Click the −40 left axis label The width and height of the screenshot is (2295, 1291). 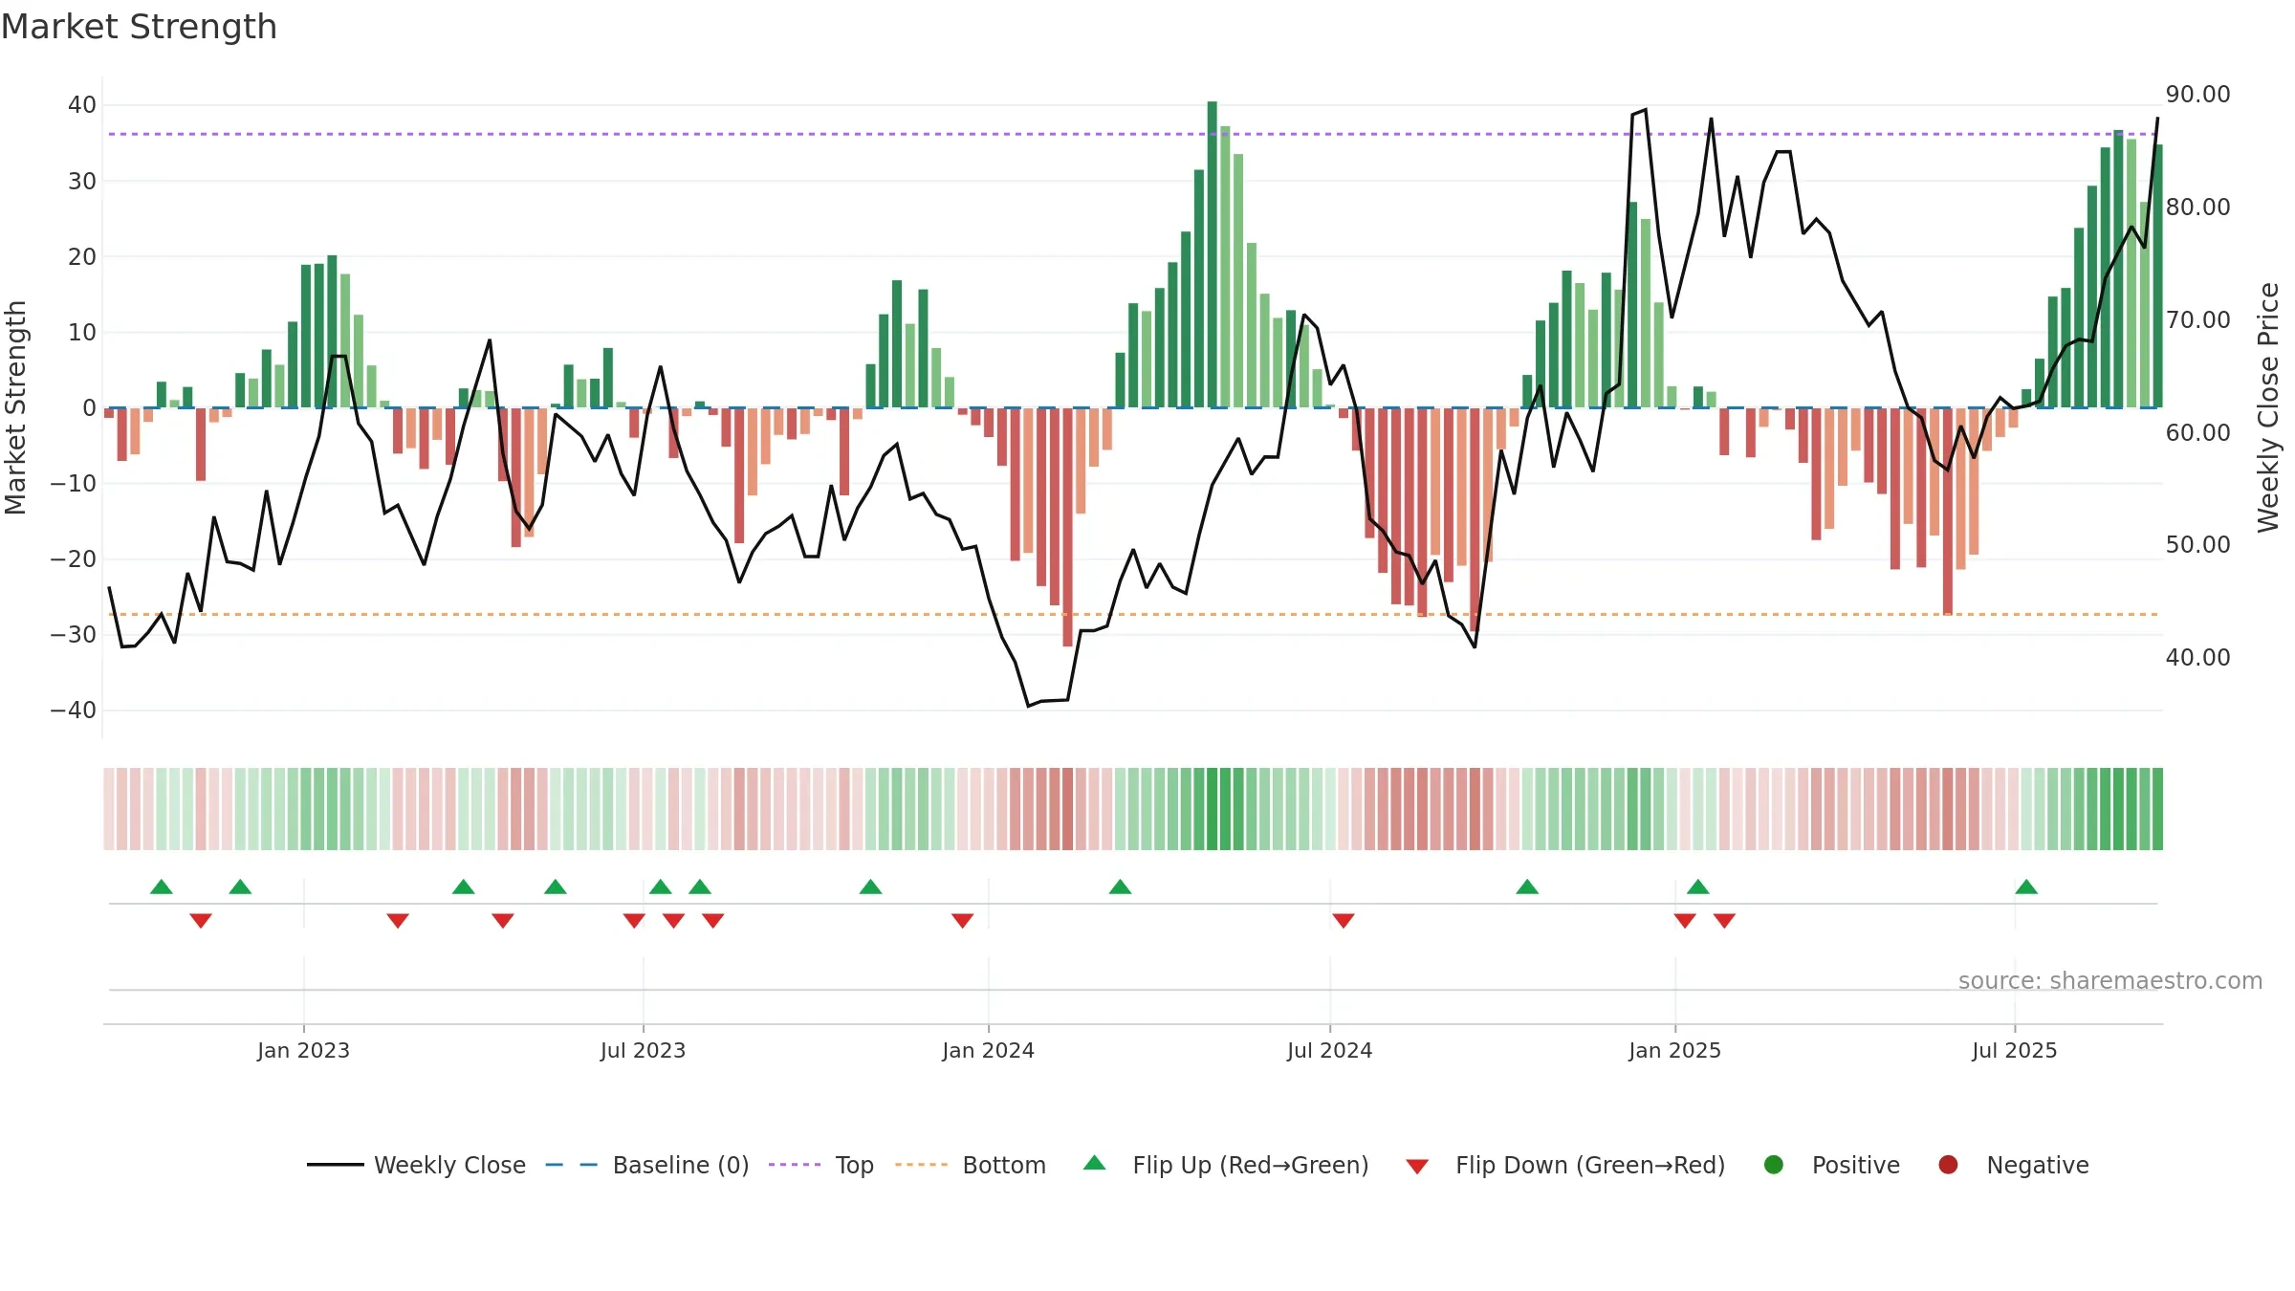(74, 711)
